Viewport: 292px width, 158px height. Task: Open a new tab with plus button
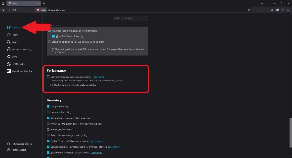44,3
